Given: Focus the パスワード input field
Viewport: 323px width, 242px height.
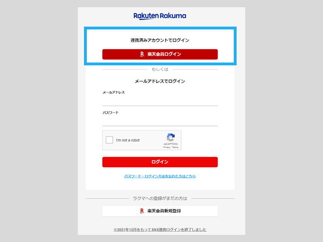Looking at the screenshot, I should pos(160,122).
